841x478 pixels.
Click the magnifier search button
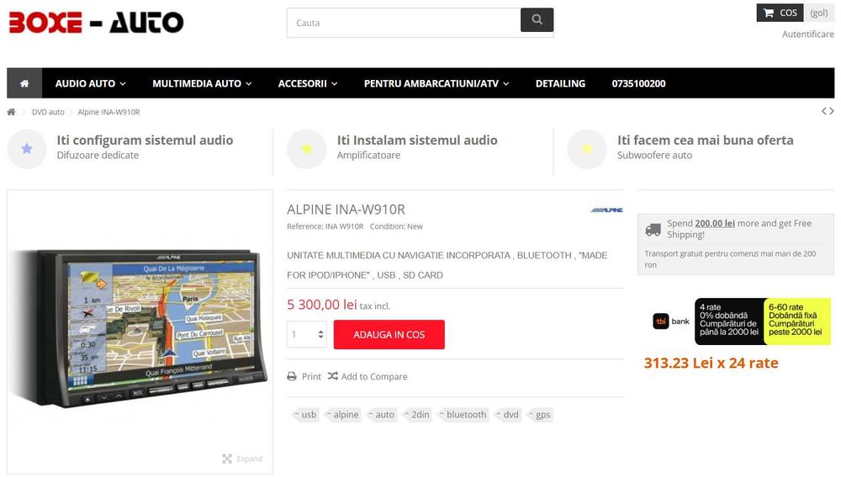tap(537, 20)
